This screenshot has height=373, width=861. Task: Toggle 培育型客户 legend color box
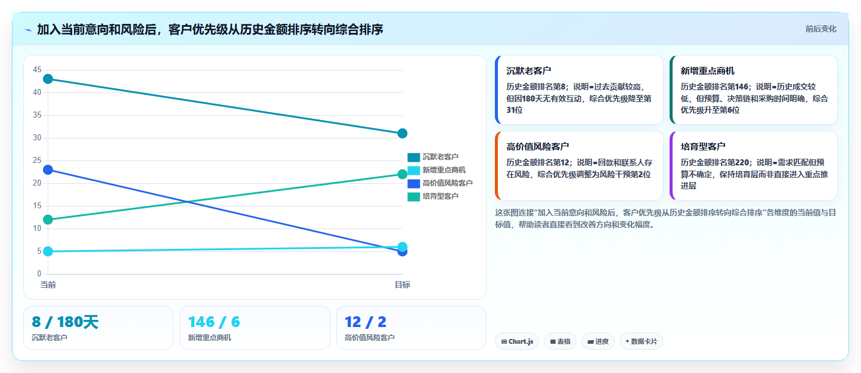[414, 196]
